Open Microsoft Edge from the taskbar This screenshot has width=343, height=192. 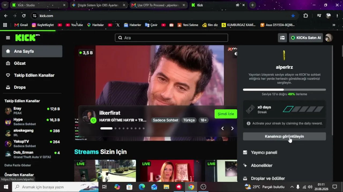[142, 187]
